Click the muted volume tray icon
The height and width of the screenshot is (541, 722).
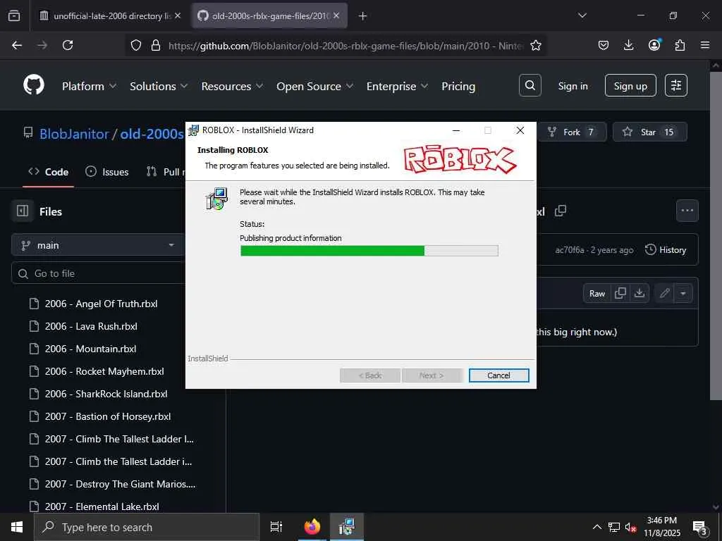631,528
